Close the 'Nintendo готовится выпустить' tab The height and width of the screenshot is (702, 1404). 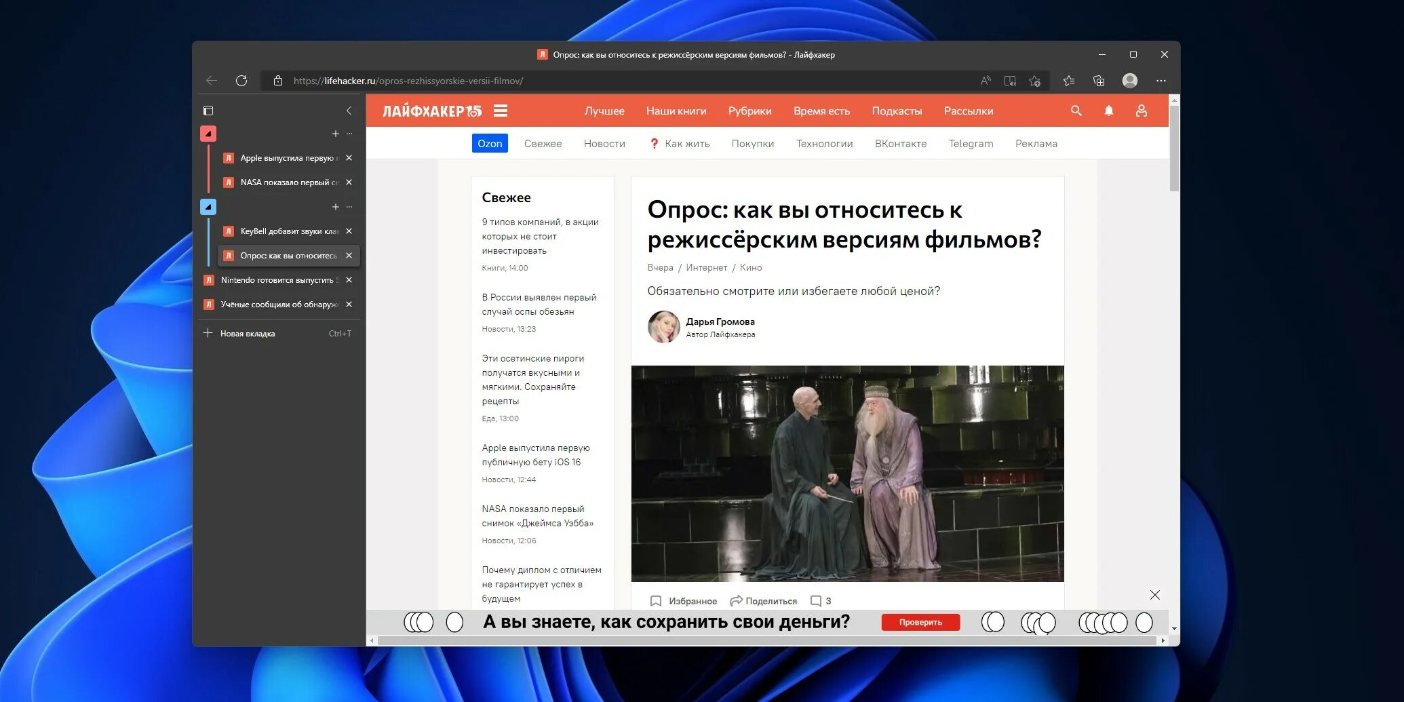pos(349,280)
